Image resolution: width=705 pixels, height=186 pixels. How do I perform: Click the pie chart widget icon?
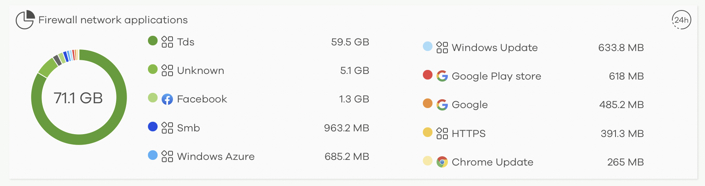coord(25,20)
